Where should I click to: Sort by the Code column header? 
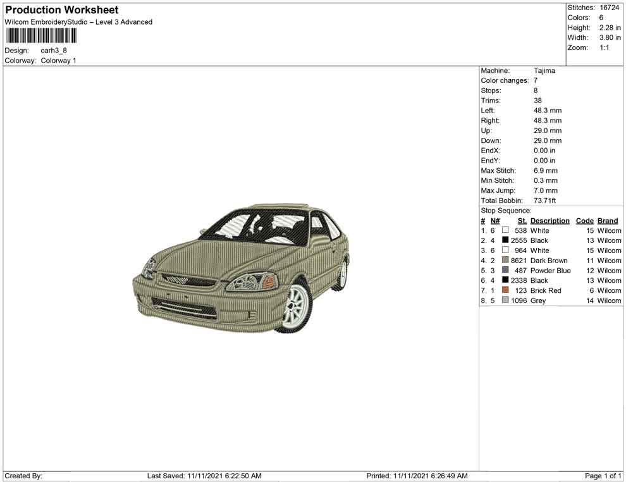coord(584,220)
